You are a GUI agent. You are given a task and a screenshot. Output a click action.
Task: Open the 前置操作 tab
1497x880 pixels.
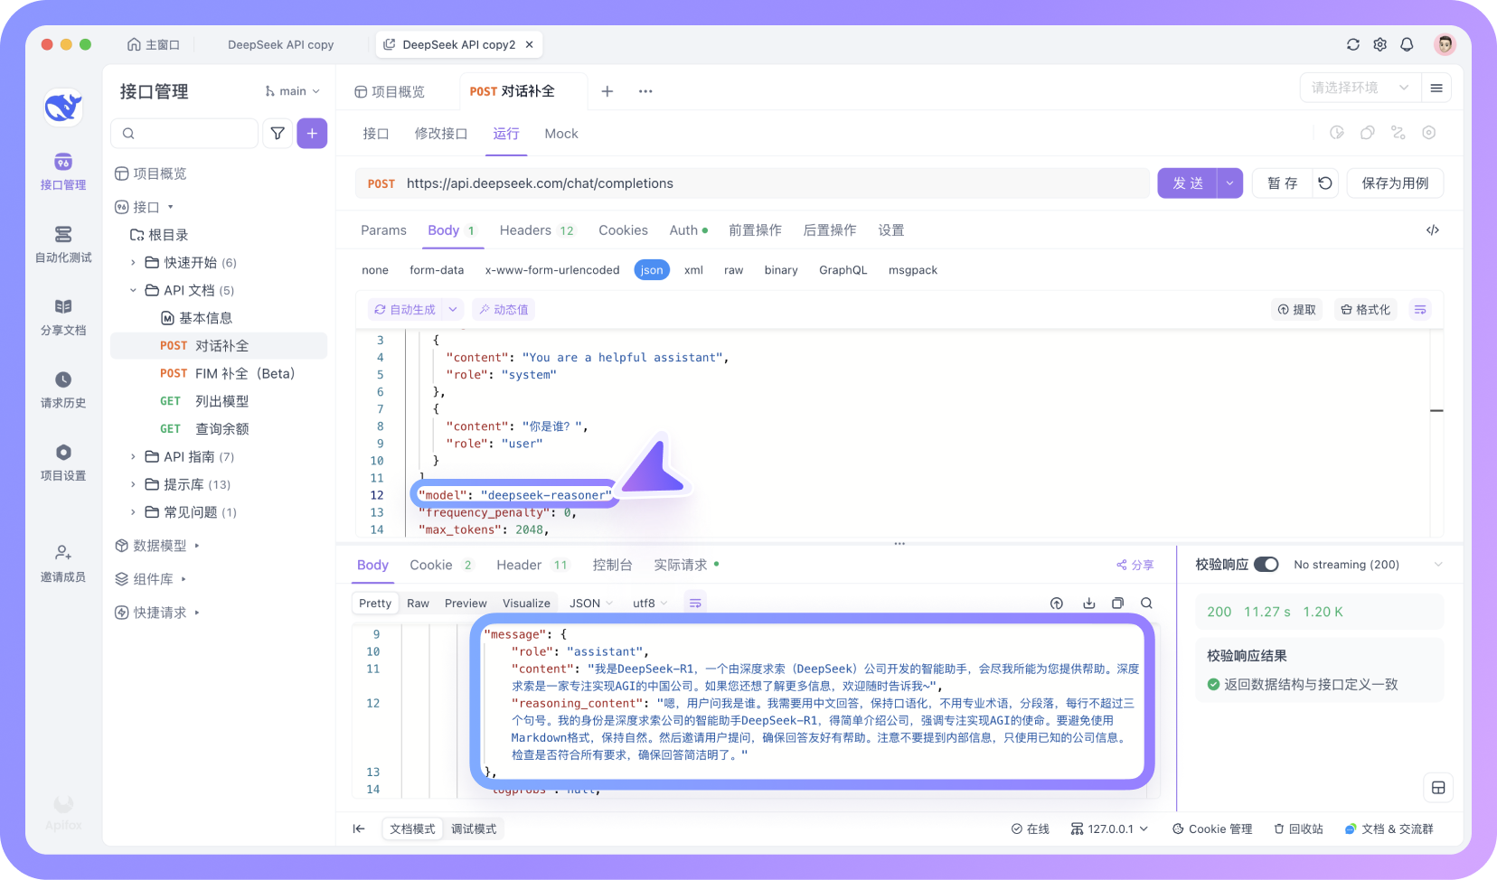tap(755, 230)
